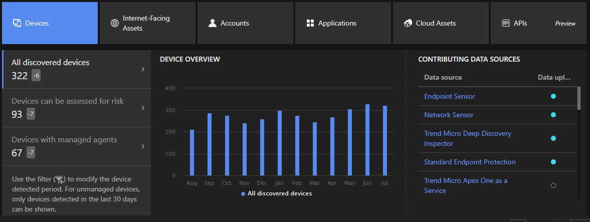Open Standard Endpoint Protection link
Screen dimensions: 590x222
click(x=470, y=162)
